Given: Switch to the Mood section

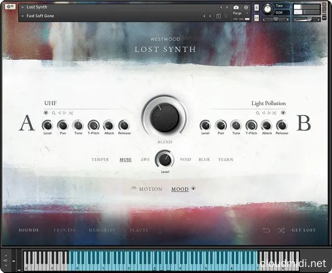Looking at the screenshot, I should coord(180,189).
